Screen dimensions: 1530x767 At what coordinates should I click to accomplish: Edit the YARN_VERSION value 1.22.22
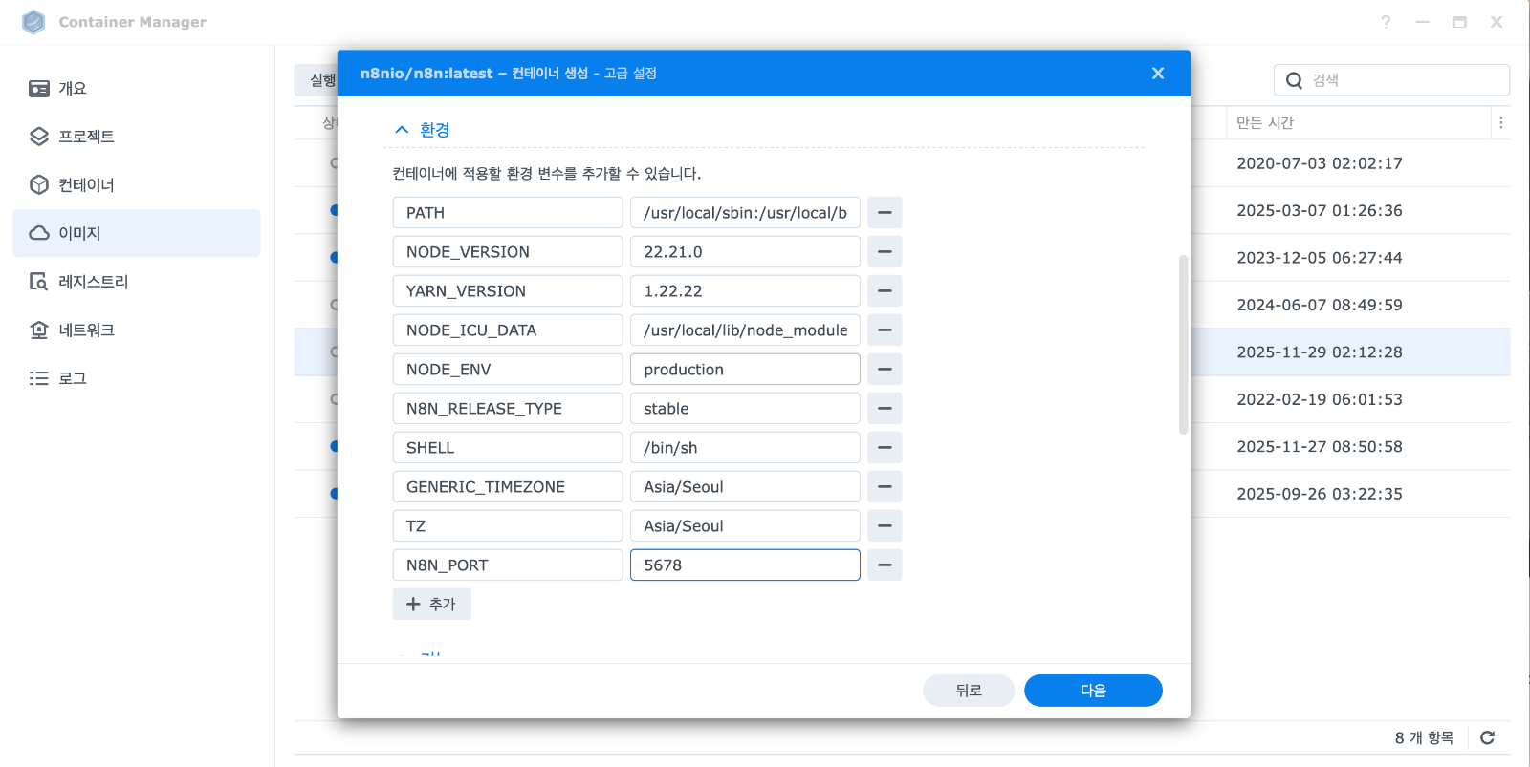click(745, 291)
